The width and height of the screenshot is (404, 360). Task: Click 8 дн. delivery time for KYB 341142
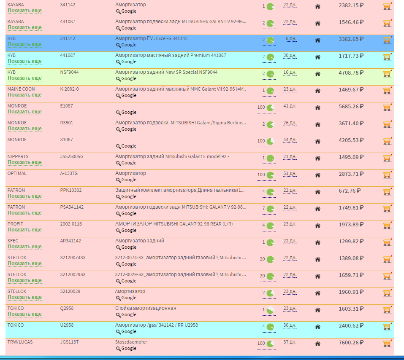[x=290, y=39]
